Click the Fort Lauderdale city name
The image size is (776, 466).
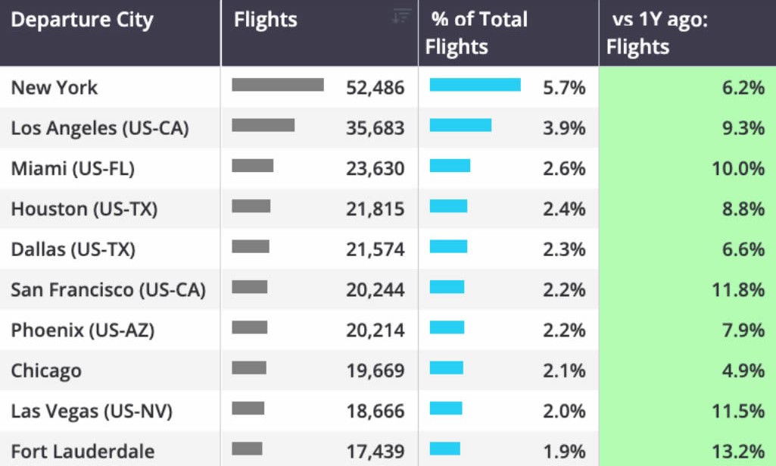coord(83,451)
